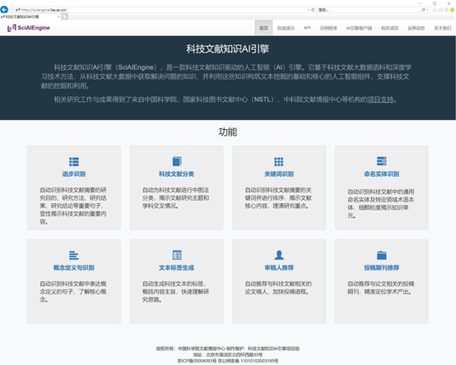Open the 示例程序 navigation item
Image resolution: width=456 pixels, height=365 pixels.
[x=328, y=28]
